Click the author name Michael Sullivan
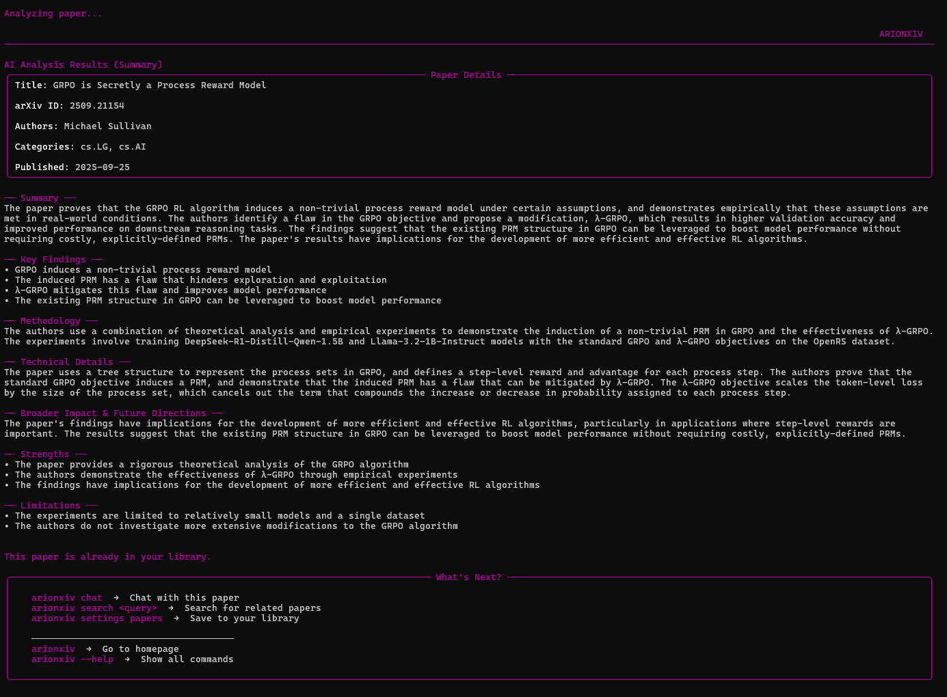The image size is (947, 697). point(107,126)
